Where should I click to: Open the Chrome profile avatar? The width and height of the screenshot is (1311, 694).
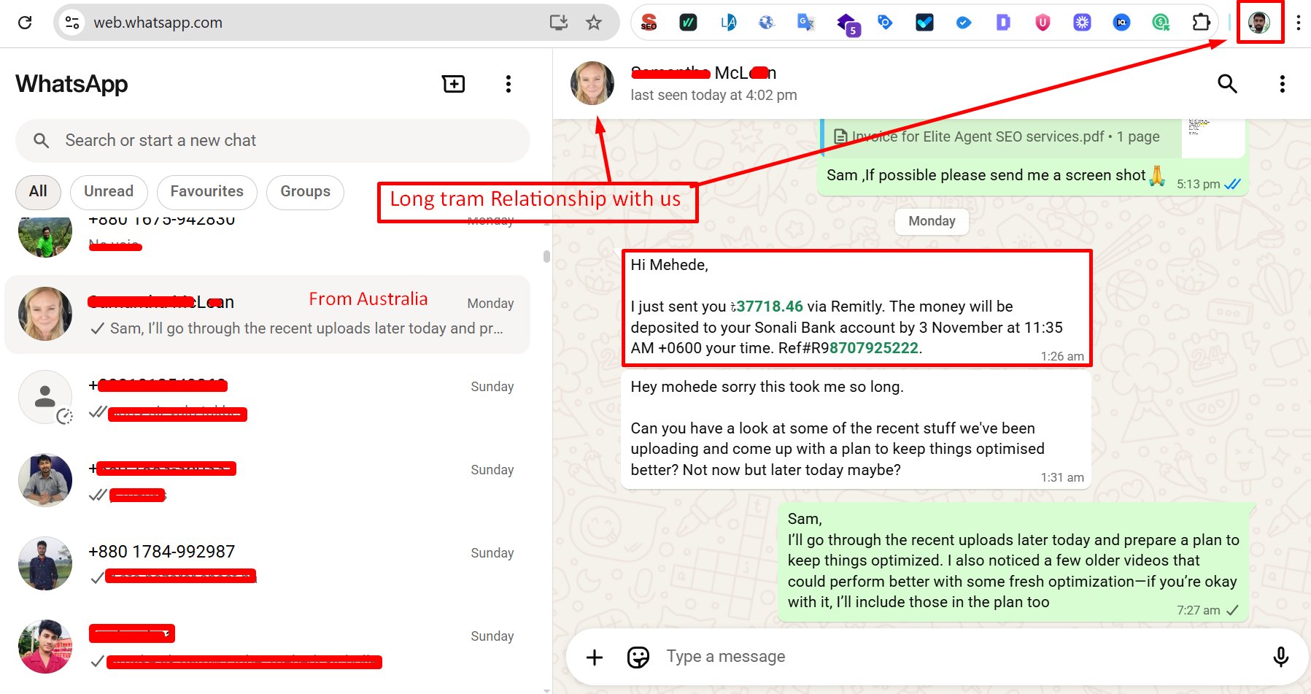1259,23
